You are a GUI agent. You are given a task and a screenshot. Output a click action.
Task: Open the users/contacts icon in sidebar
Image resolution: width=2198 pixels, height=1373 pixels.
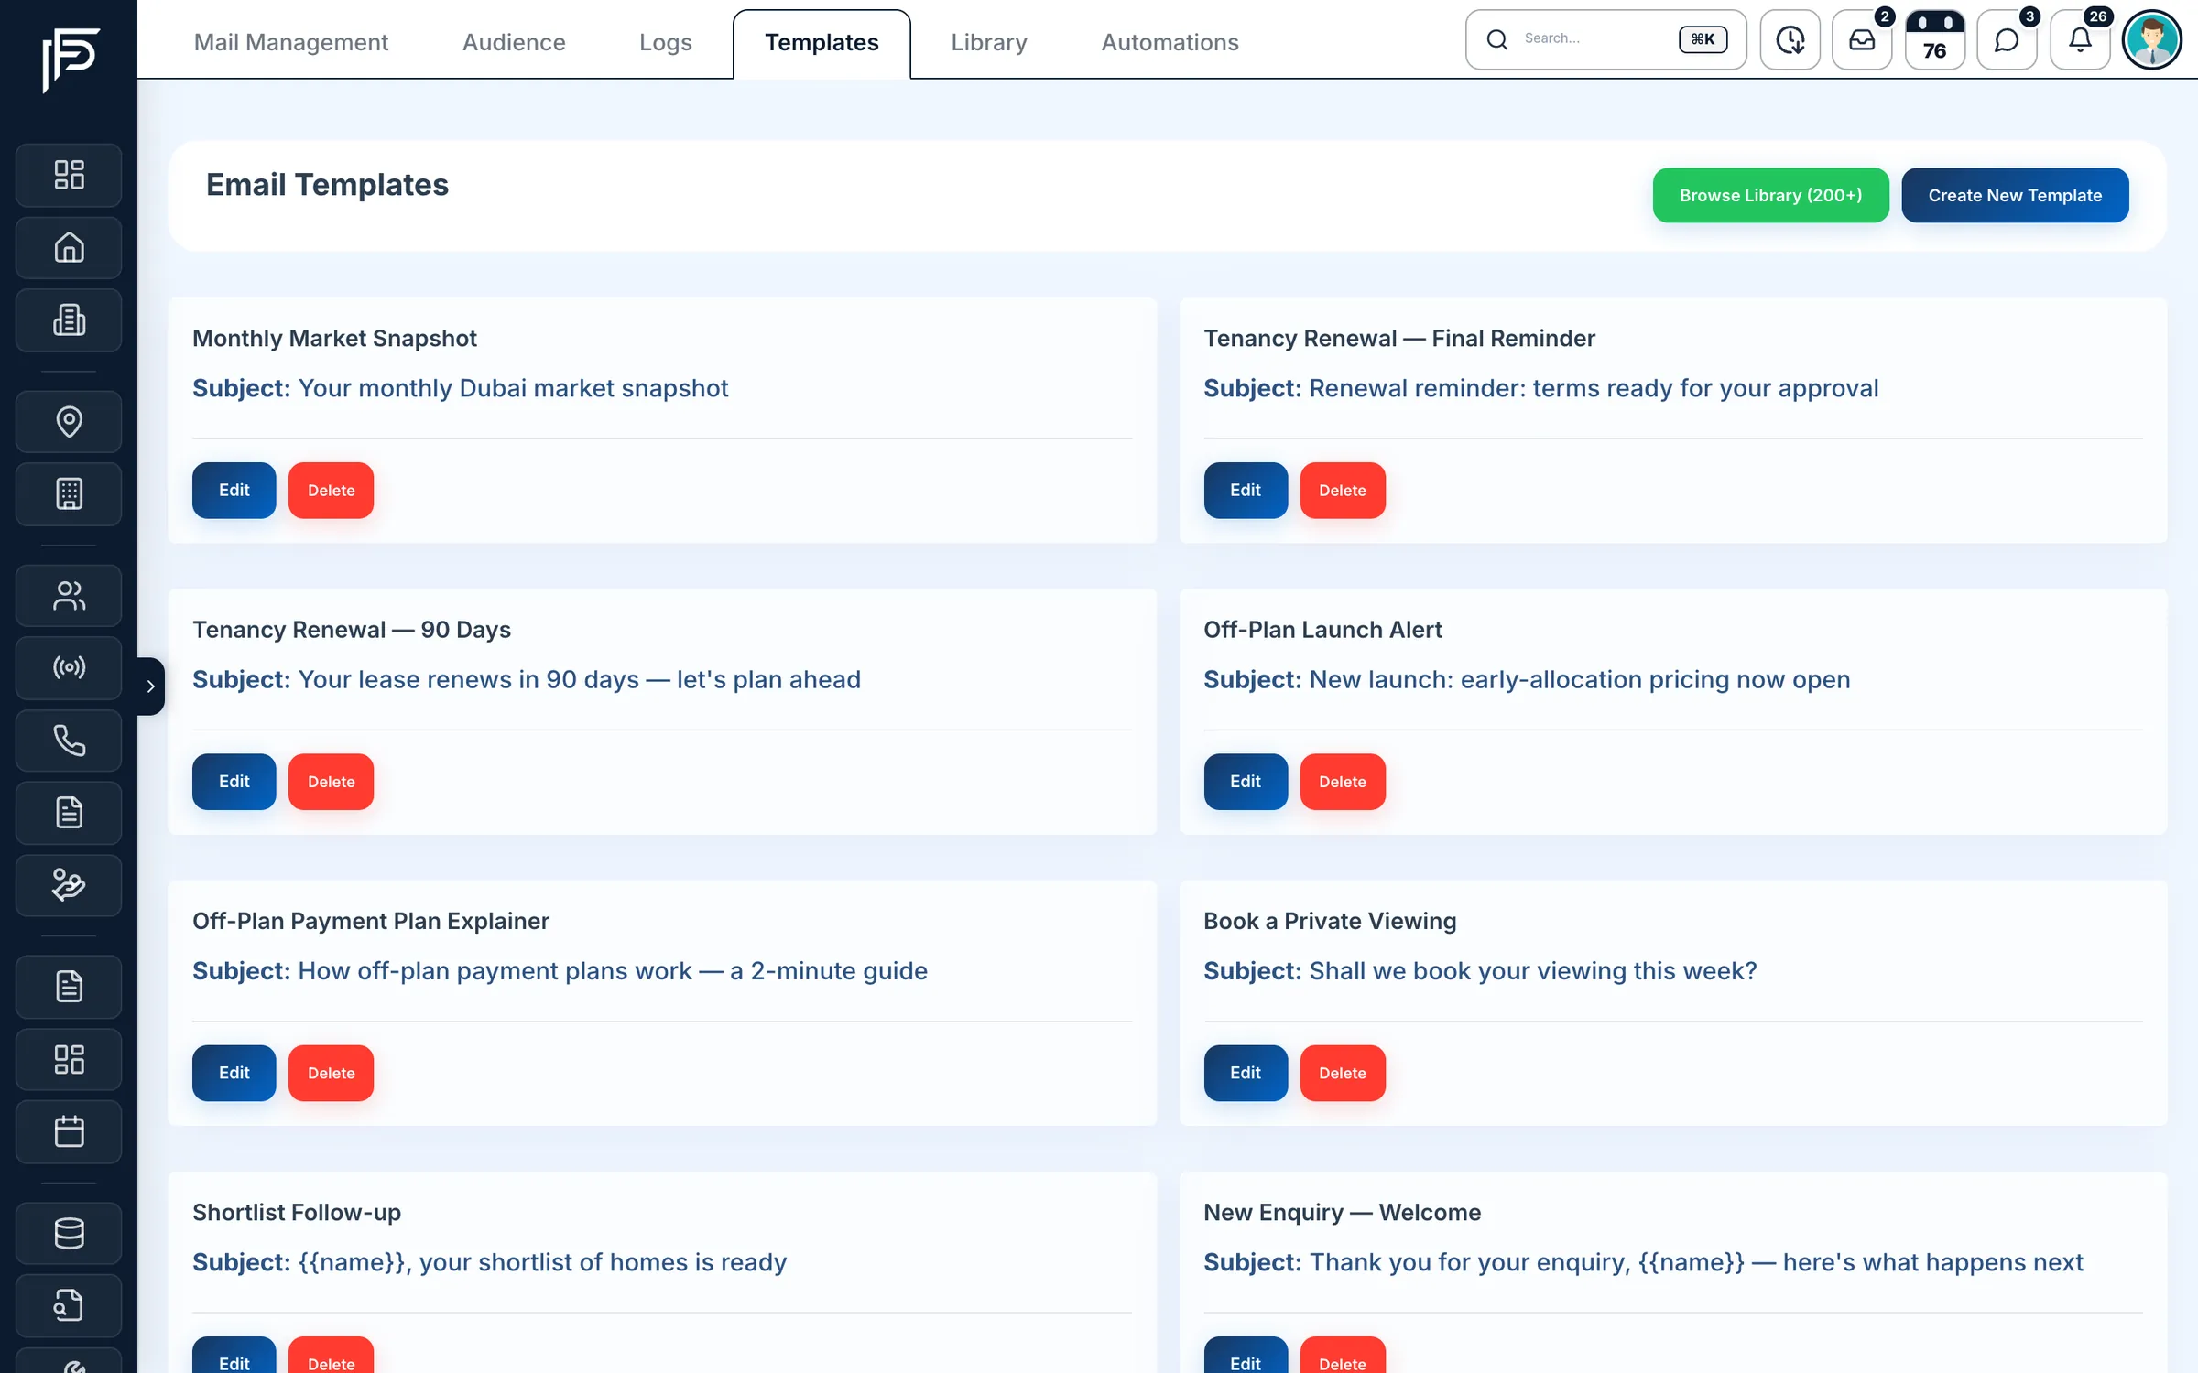(69, 595)
